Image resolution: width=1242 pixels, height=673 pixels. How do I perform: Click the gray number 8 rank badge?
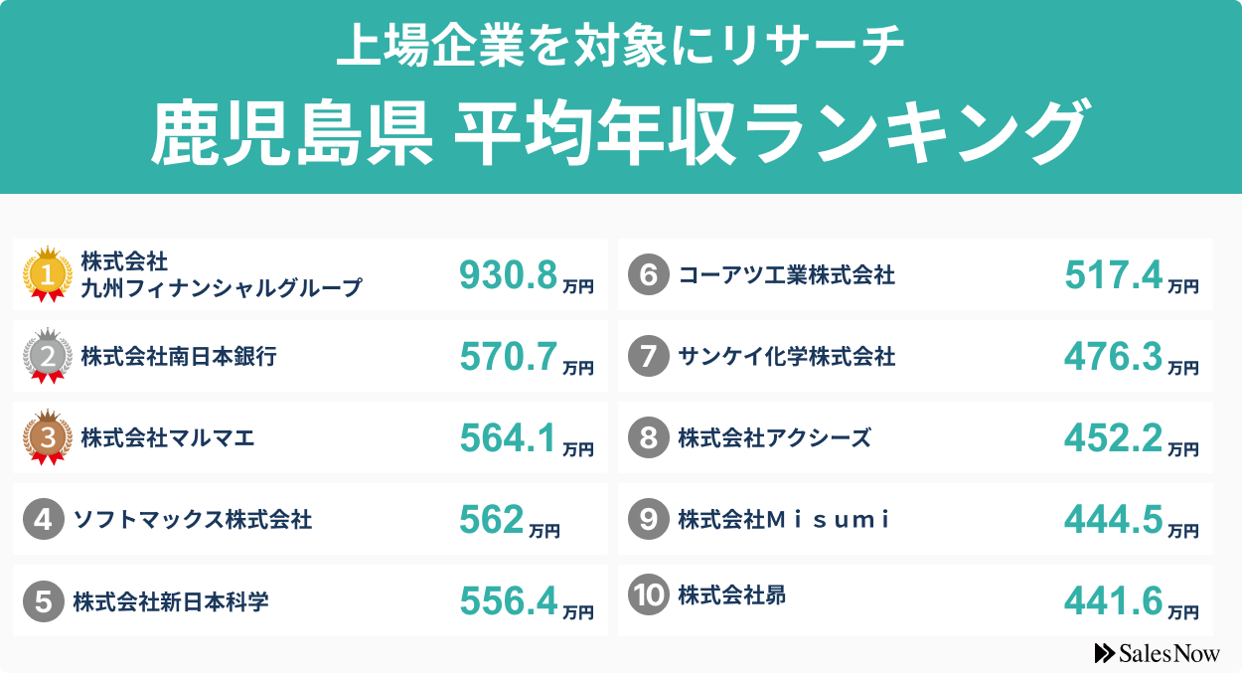click(x=649, y=437)
